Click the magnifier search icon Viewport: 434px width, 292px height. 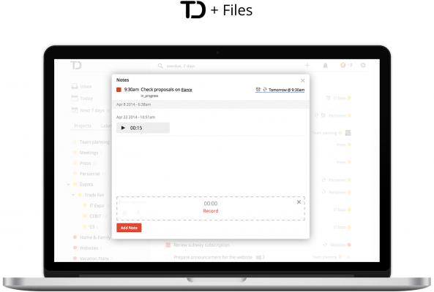click(x=160, y=66)
